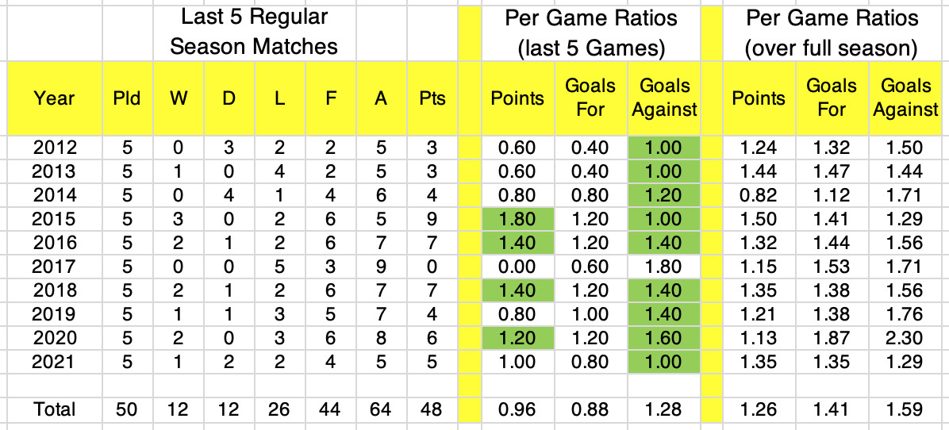Select the 'Per Game Ratios (over full season)' heading

pos(832,32)
